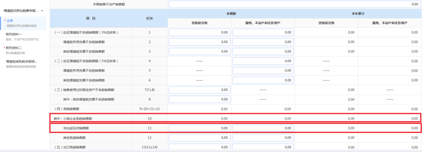This screenshot has width=422, height=152.
Task: Click row 5 增值税专用发票 服务 input field
Action: click(263, 71)
